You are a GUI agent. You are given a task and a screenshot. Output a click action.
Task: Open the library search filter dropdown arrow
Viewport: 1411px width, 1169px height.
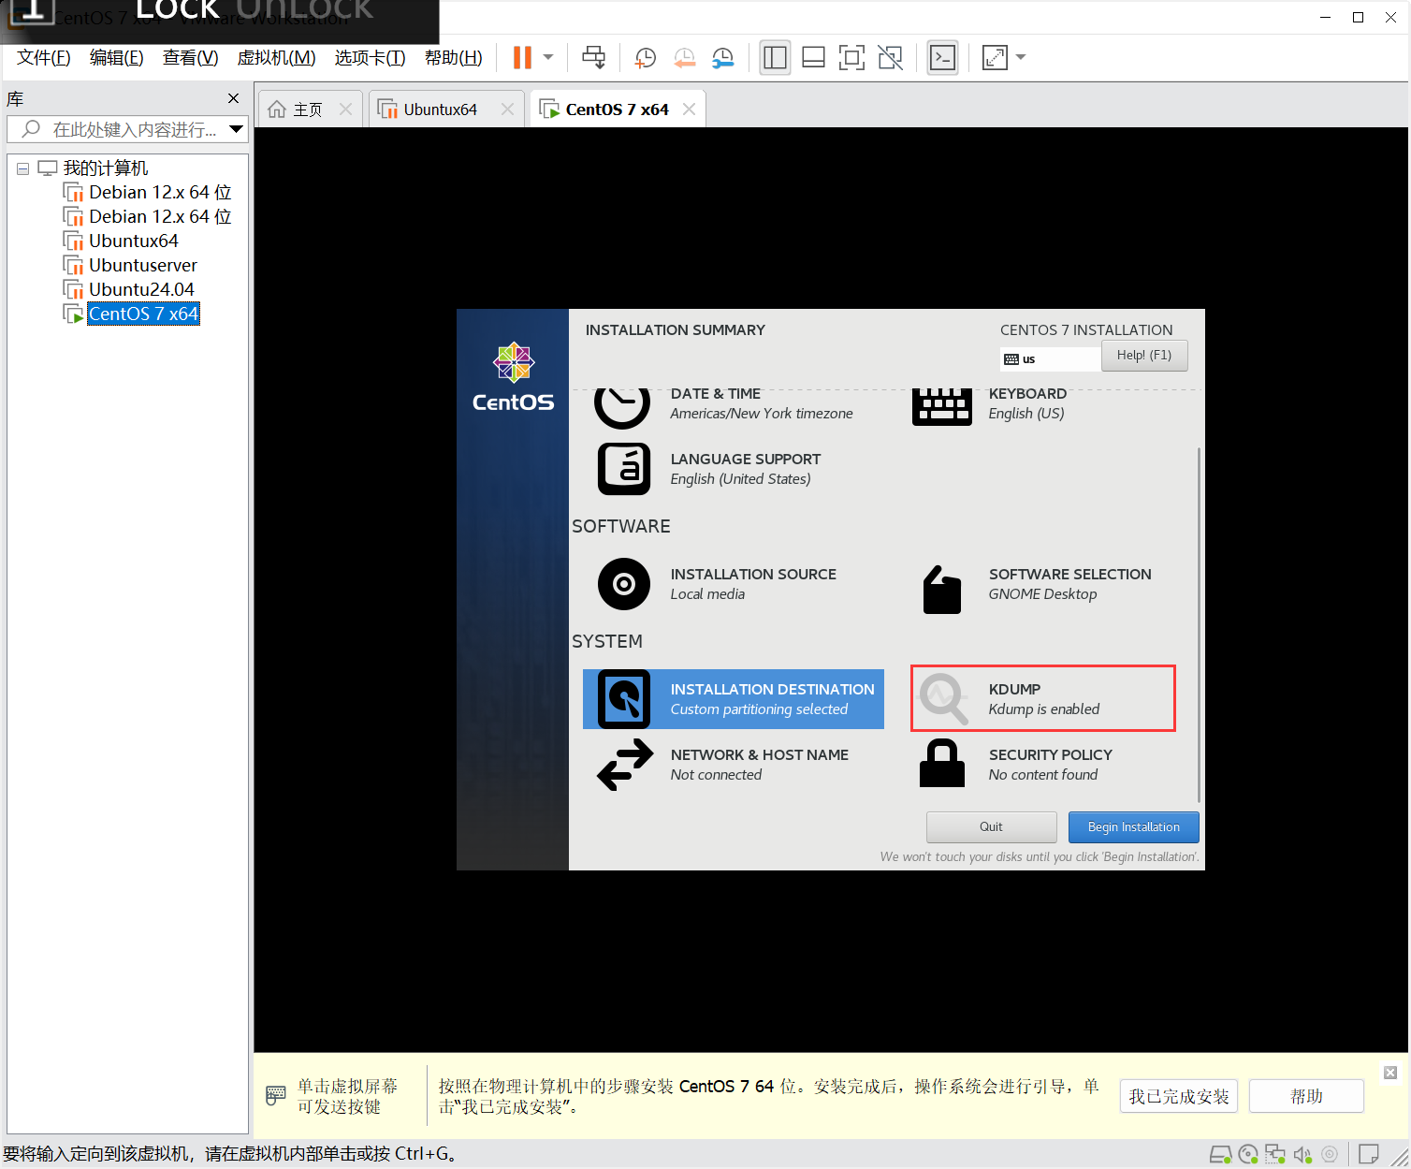(236, 129)
